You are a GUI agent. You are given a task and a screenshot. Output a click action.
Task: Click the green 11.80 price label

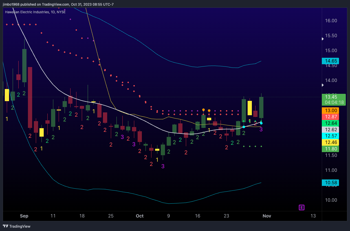[330, 149]
